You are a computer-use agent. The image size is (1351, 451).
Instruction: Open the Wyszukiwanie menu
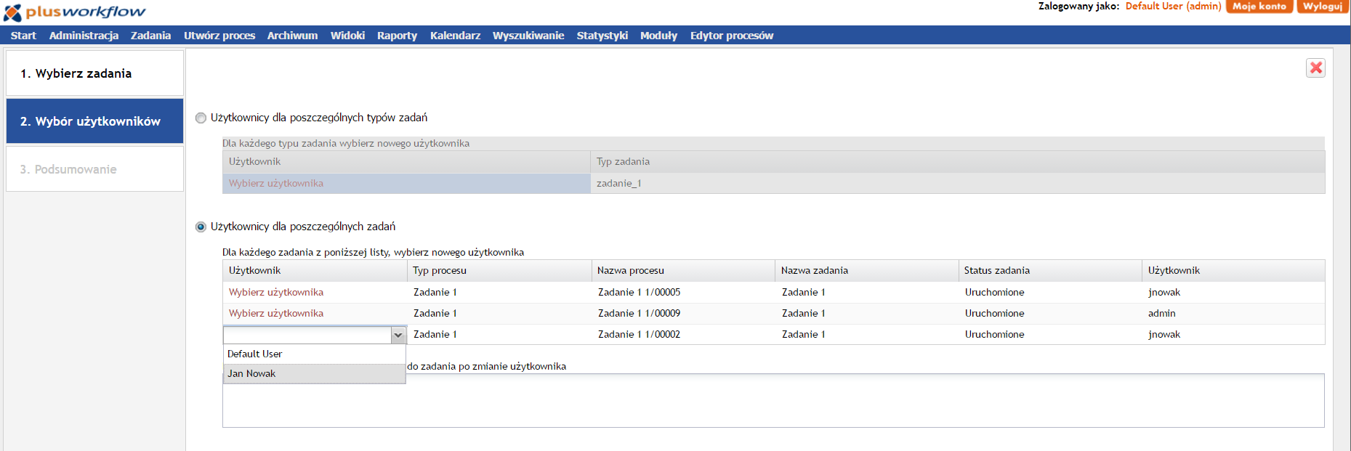pyautogui.click(x=528, y=36)
